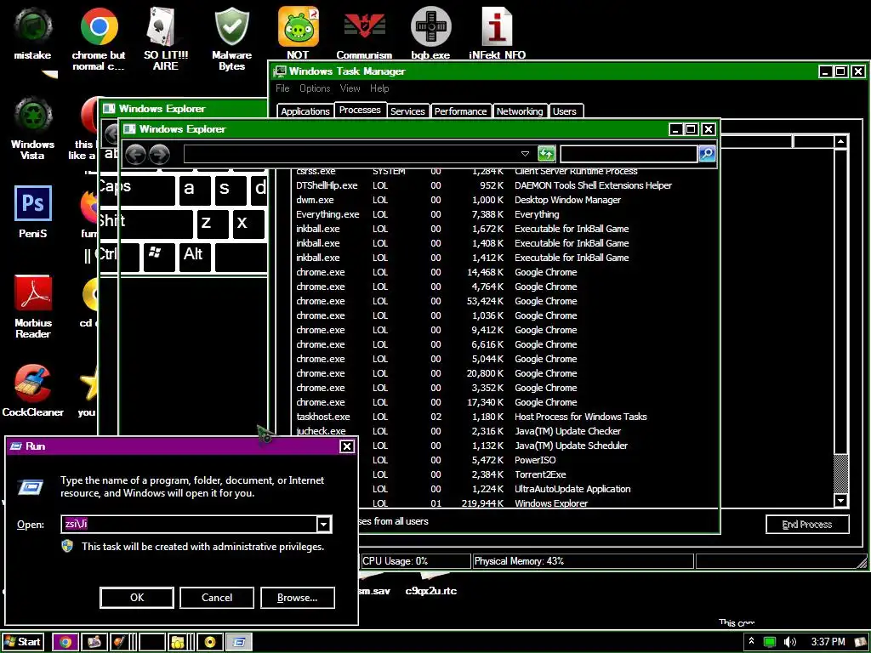Click Browse... in the Run dialog

click(297, 598)
